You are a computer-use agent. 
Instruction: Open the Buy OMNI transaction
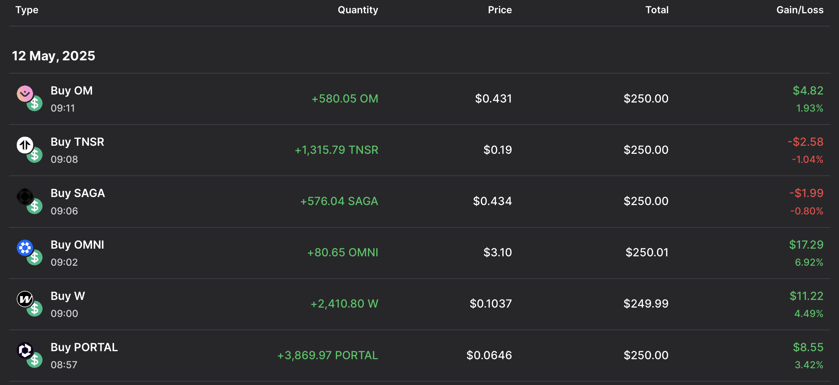tap(77, 245)
